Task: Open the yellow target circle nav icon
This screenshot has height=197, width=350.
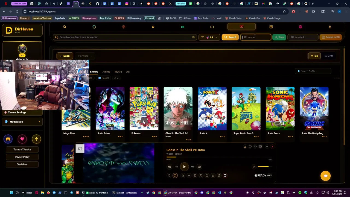Action: click(x=153, y=27)
